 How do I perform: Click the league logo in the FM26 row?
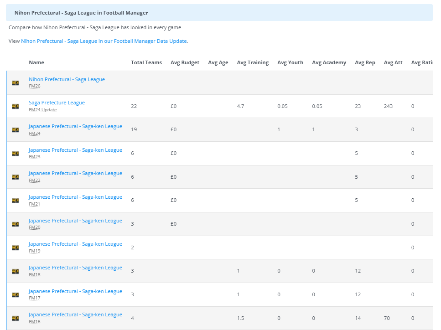(16, 83)
